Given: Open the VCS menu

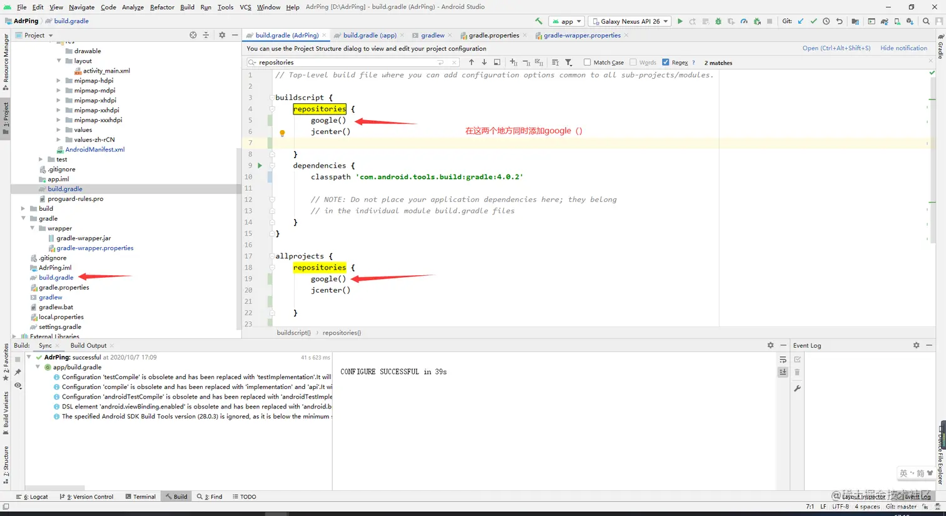Looking at the screenshot, I should tap(245, 7).
